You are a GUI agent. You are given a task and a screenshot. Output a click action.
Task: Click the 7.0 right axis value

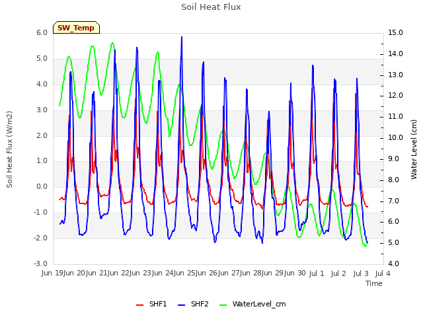click(394, 201)
